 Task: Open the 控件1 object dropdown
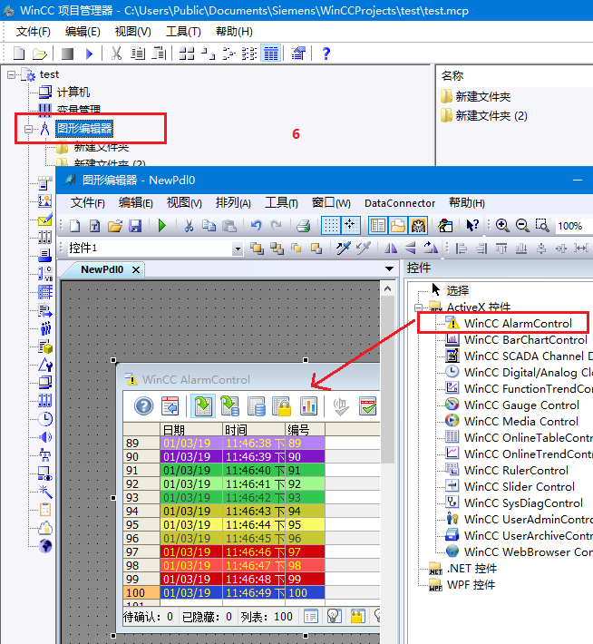click(238, 249)
